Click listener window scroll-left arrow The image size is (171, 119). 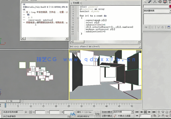click(x=22, y=39)
